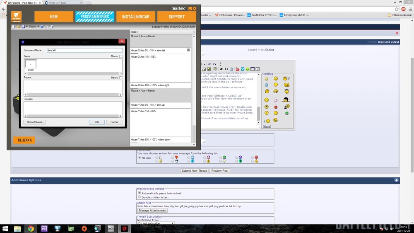Click the hash # tag icon in editor
Screen dimensions: 414x233
tap(221, 69)
